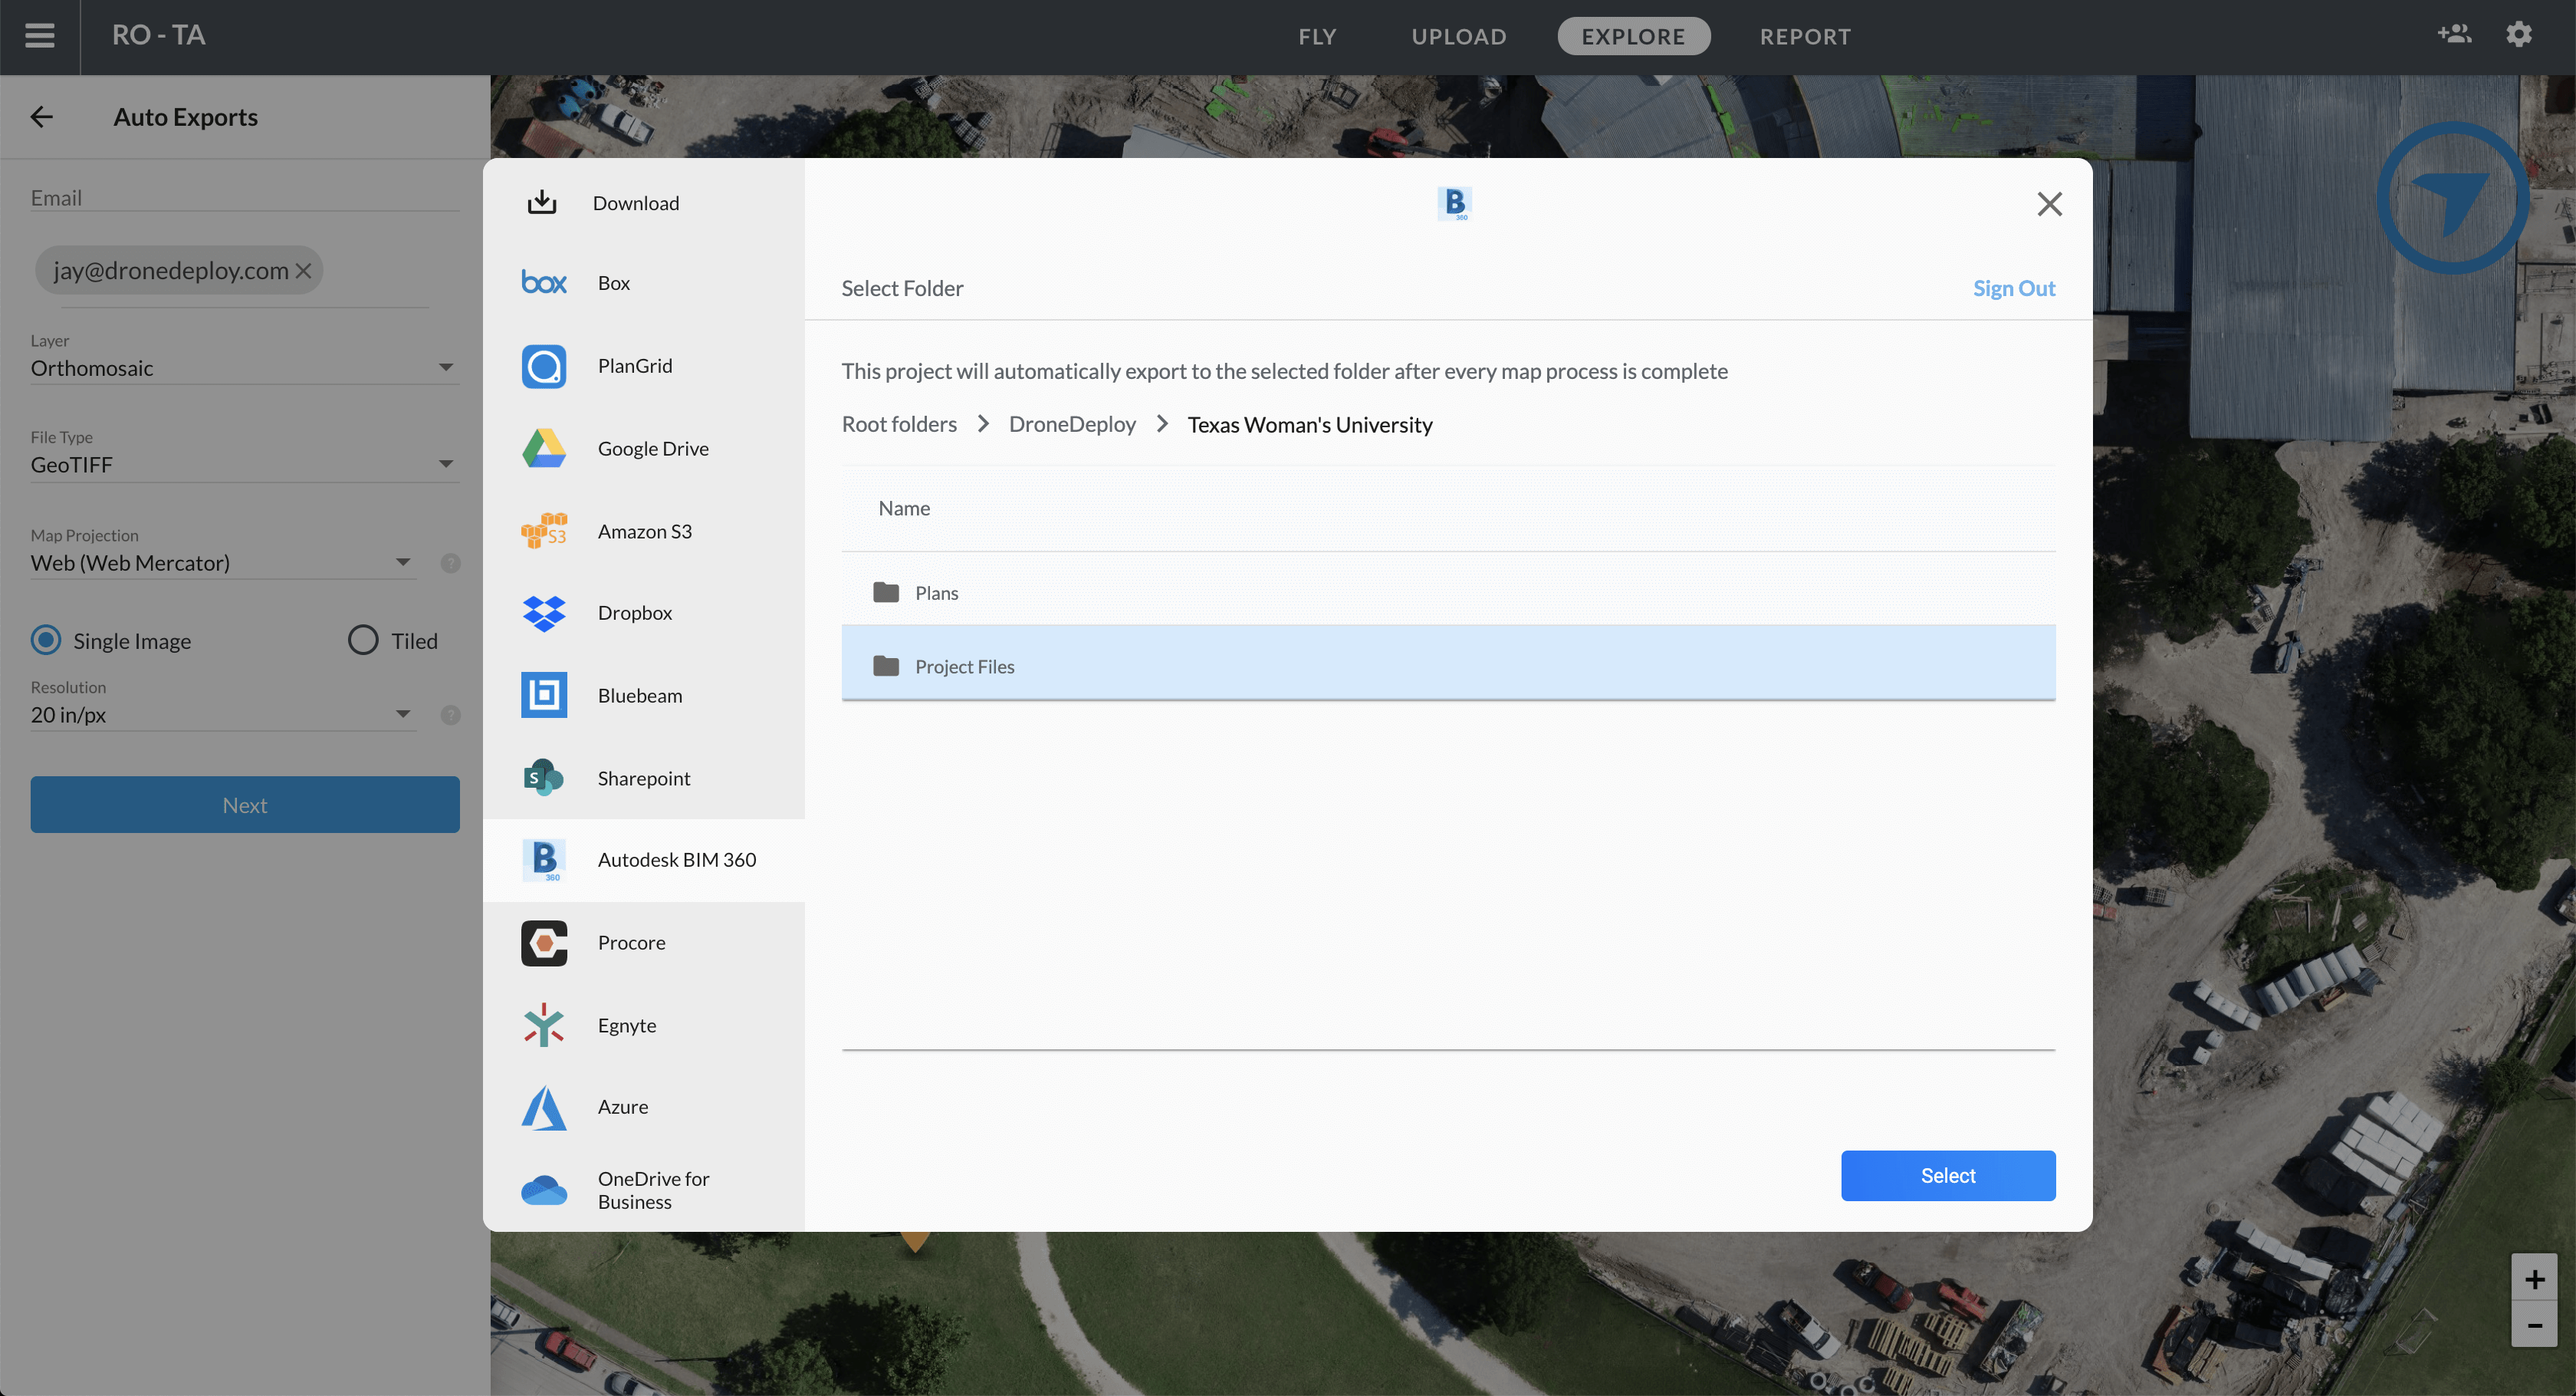Screen dimensions: 2576x1396
Task: Click Texas Woman's University breadcrumb
Action: pos(1310,425)
